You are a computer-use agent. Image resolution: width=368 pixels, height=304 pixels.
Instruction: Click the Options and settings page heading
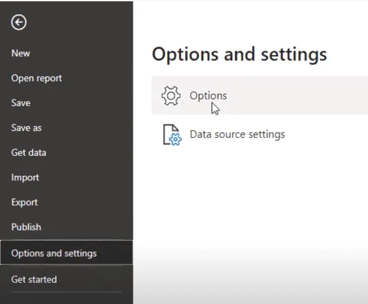239,55
